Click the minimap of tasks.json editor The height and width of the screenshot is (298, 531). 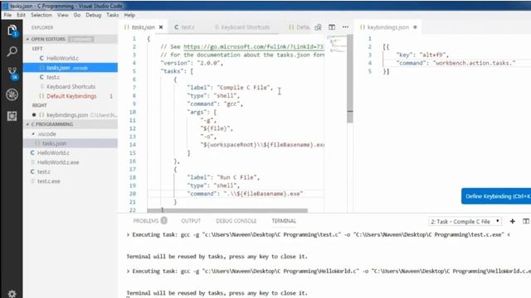click(337, 45)
